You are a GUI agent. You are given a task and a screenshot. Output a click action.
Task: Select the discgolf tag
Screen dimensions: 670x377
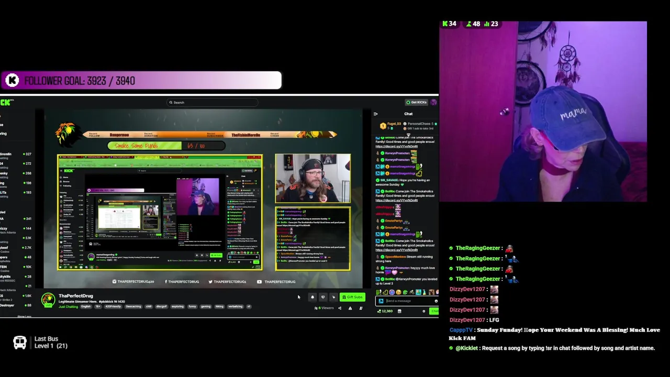click(161, 306)
